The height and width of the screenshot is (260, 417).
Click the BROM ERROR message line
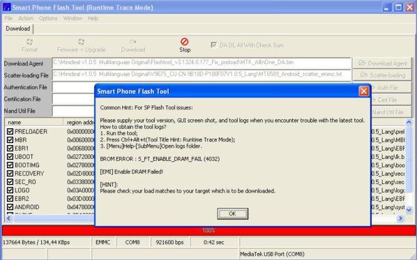click(x=160, y=159)
